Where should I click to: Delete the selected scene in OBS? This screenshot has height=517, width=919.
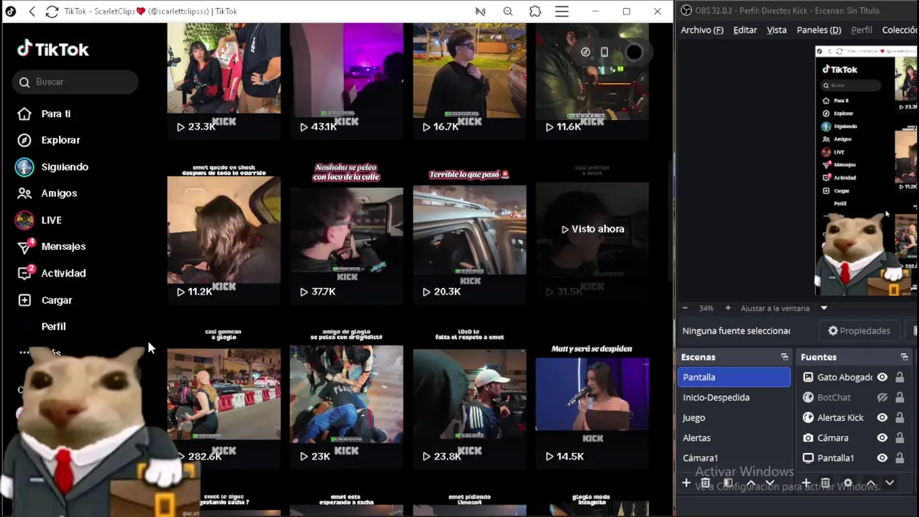pos(706,483)
